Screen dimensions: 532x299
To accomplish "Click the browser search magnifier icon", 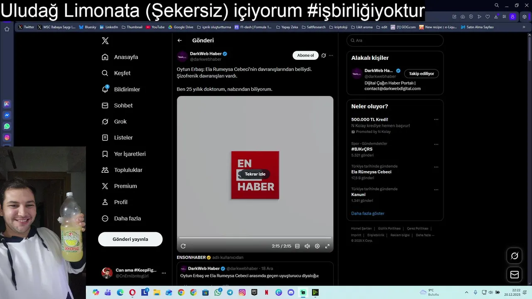I will pos(497,5).
